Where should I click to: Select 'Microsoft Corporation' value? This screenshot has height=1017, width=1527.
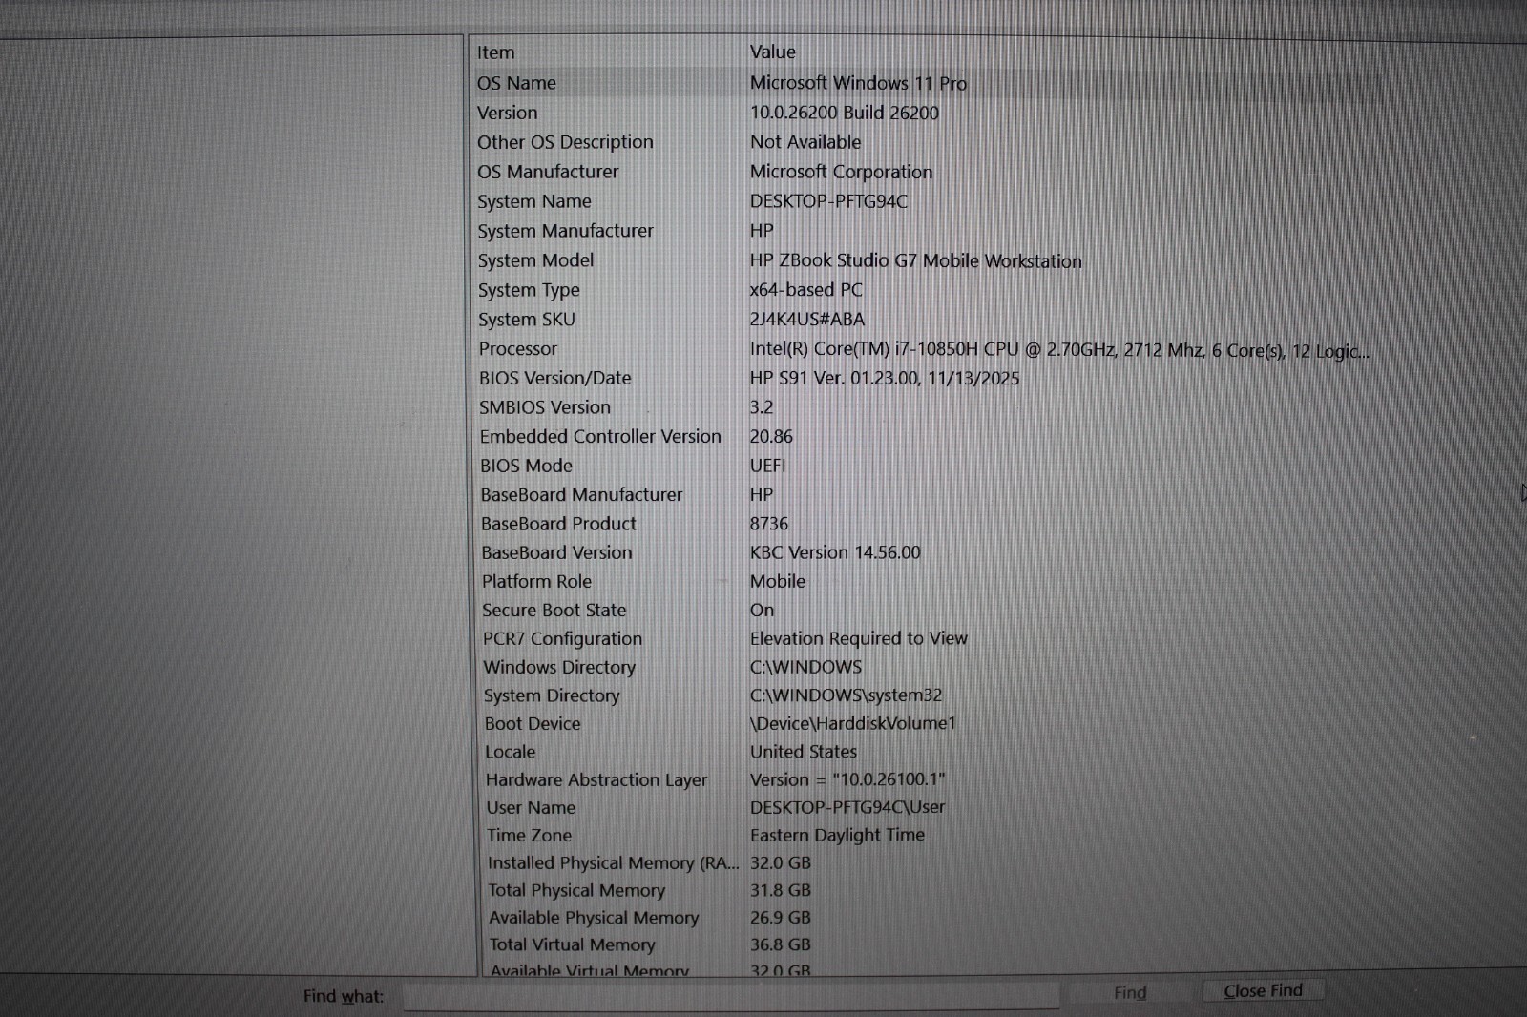pyautogui.click(x=841, y=172)
